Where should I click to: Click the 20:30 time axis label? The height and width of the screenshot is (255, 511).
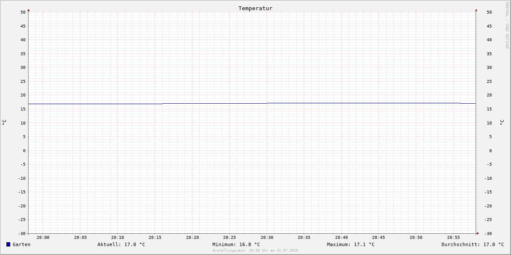(267, 238)
